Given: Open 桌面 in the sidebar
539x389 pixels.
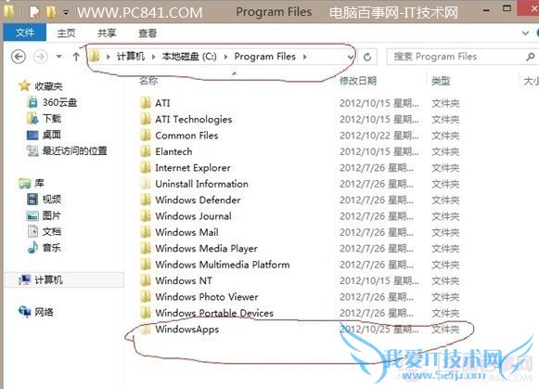Looking at the screenshot, I should click(52, 135).
